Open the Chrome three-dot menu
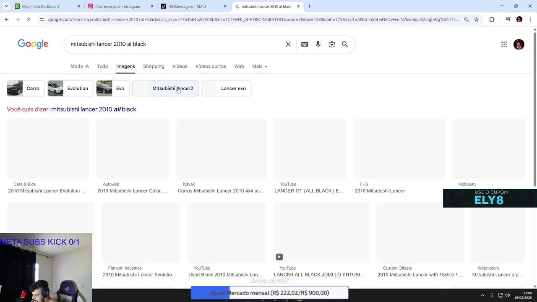537x302 pixels. point(530,19)
